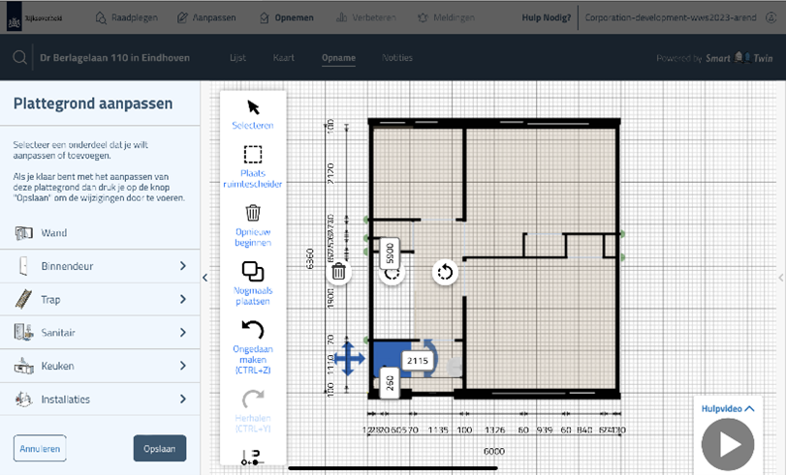
Task: Click the Opnieuw beginnen trash icon
Action: pyautogui.click(x=253, y=213)
